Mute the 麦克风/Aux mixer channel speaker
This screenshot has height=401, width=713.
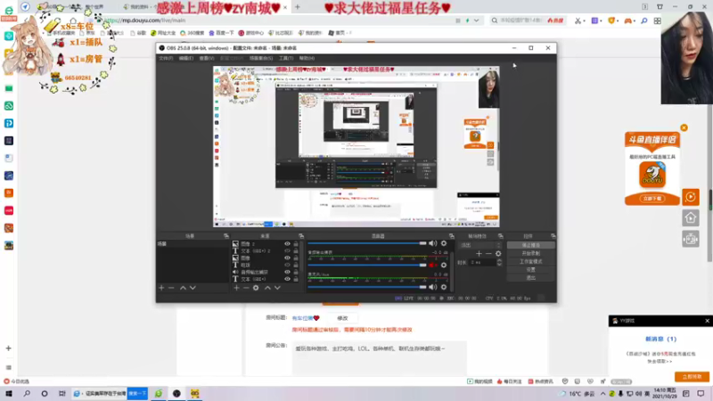click(x=433, y=287)
